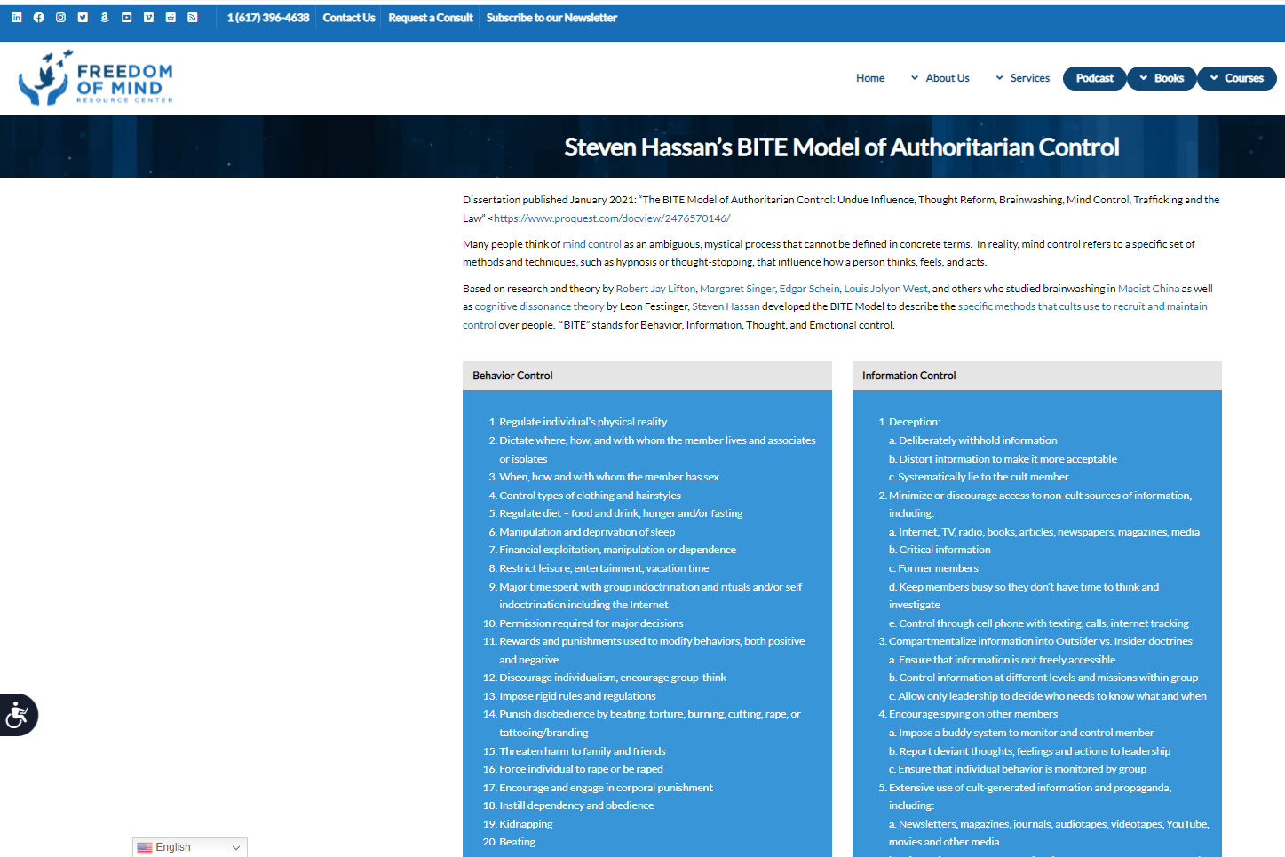Select 'Regulate individual's physical reality' item
Image resolution: width=1285 pixels, height=857 pixels.
583,422
